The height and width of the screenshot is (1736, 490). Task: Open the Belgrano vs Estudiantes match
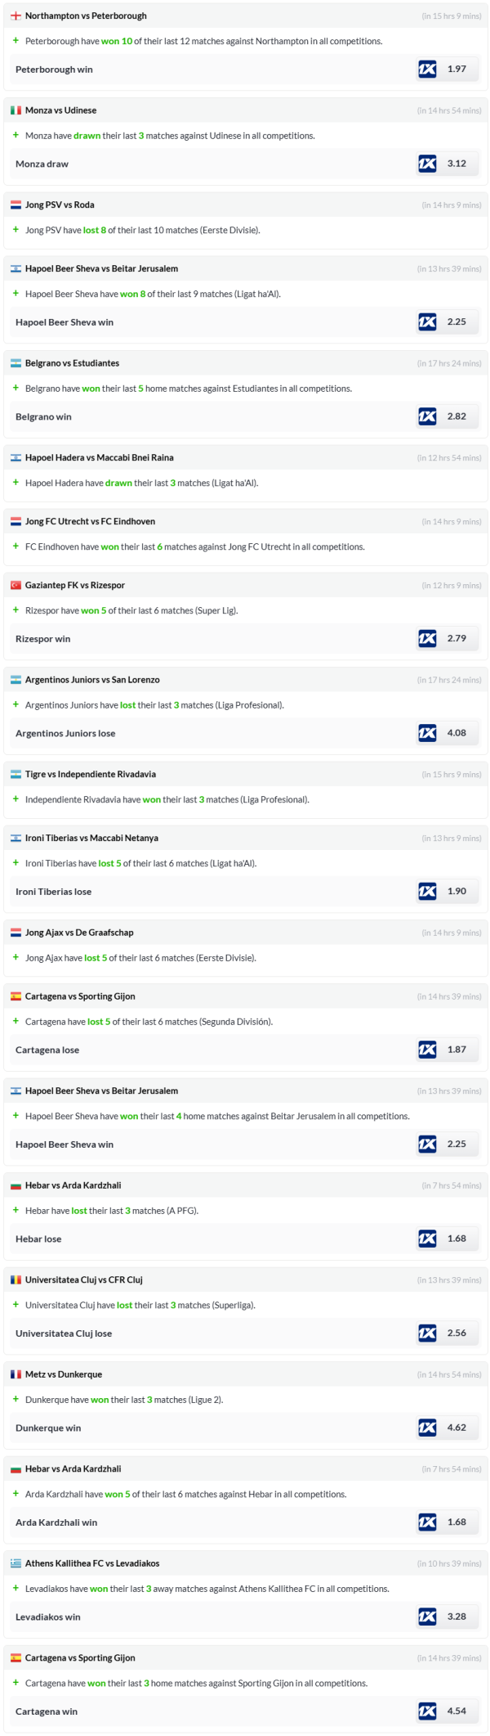pyautogui.click(x=72, y=363)
